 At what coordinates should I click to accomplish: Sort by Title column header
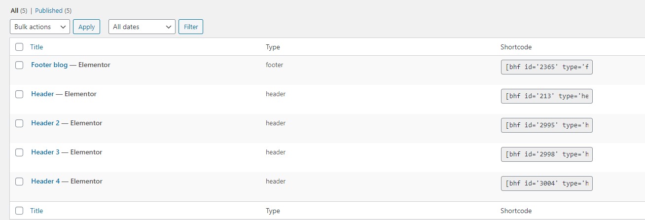(x=36, y=47)
